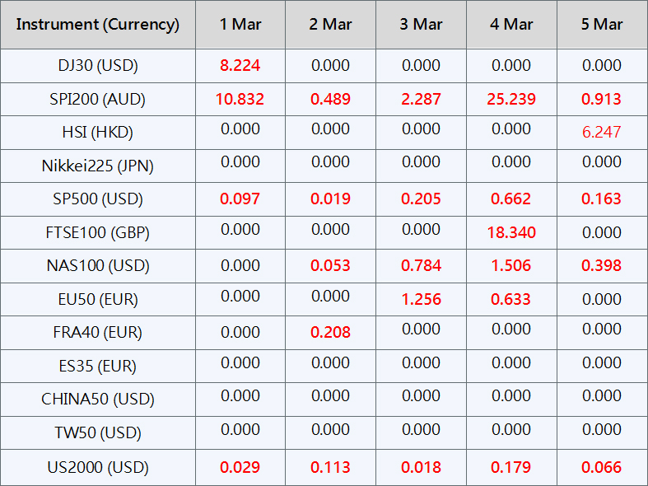Click the 3 Mar column header

(421, 24)
